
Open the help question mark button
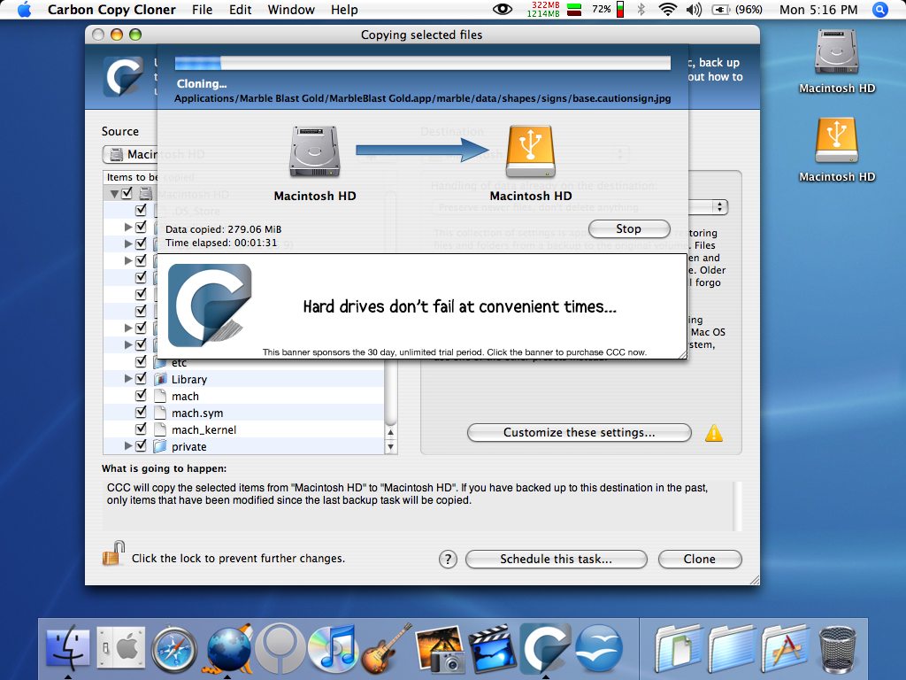click(x=448, y=560)
